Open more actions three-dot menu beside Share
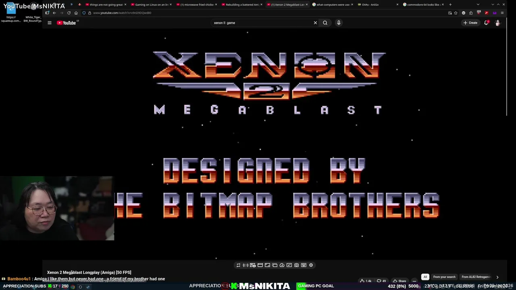This screenshot has height=290, width=516. point(414,281)
